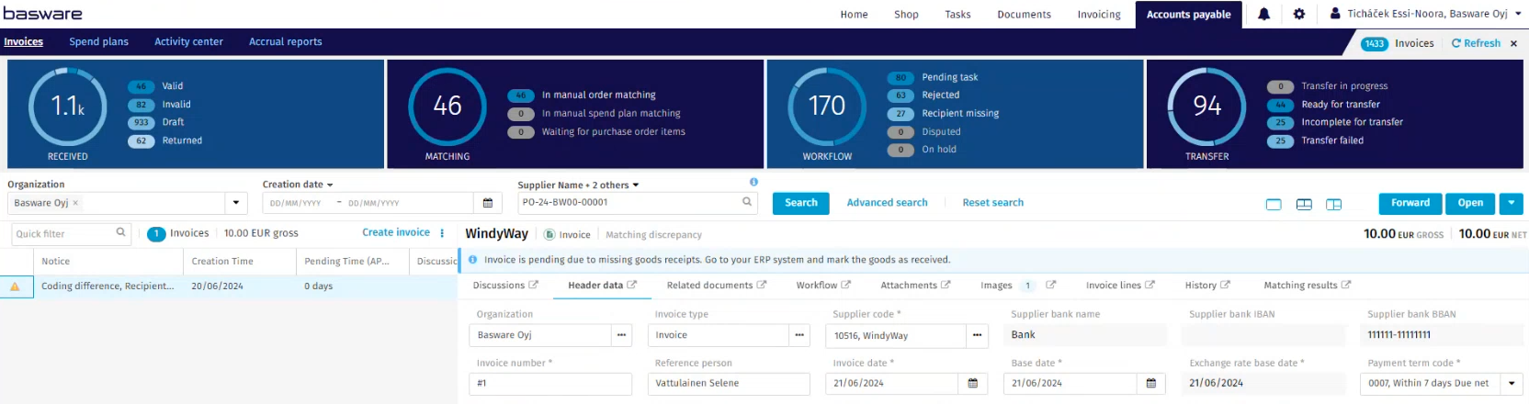Viewport: 1529px width, 404px height.
Task: Click the warning triangle on invoice row
Action: 15,286
